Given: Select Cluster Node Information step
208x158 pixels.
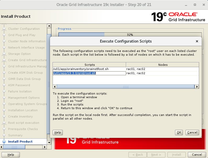Looking at the screenshot, I should tap(27, 41).
